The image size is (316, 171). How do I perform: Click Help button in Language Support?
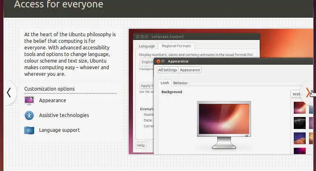tap(141, 145)
